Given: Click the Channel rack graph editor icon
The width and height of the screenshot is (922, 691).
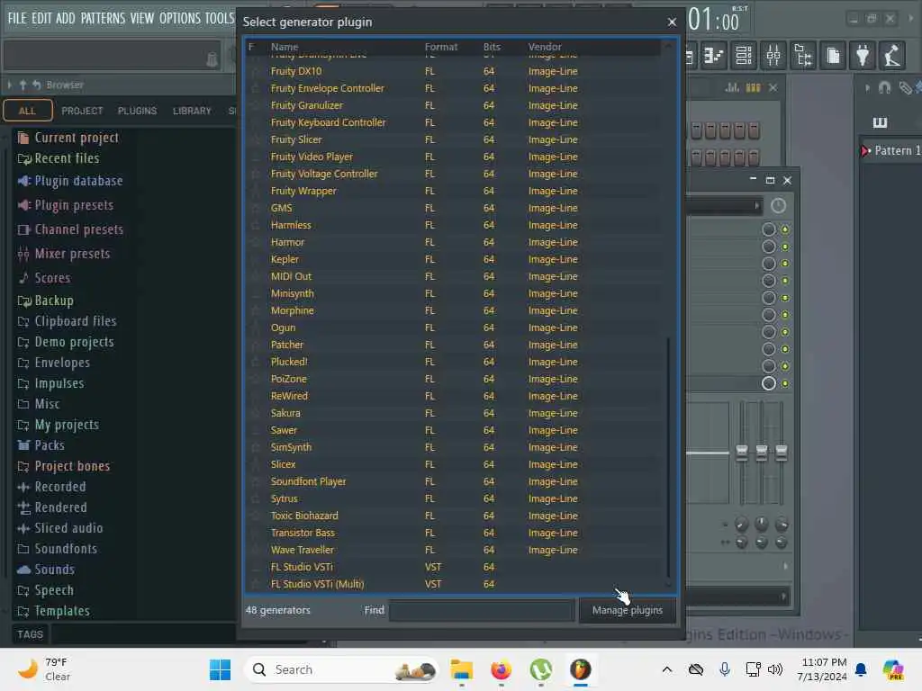Looking at the screenshot, I should pyautogui.click(x=732, y=88).
